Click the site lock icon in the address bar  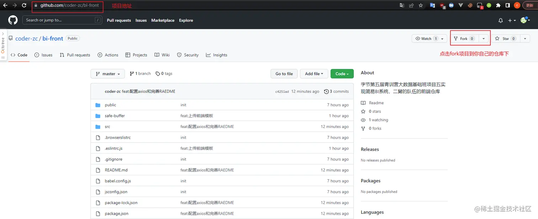coord(36,5)
